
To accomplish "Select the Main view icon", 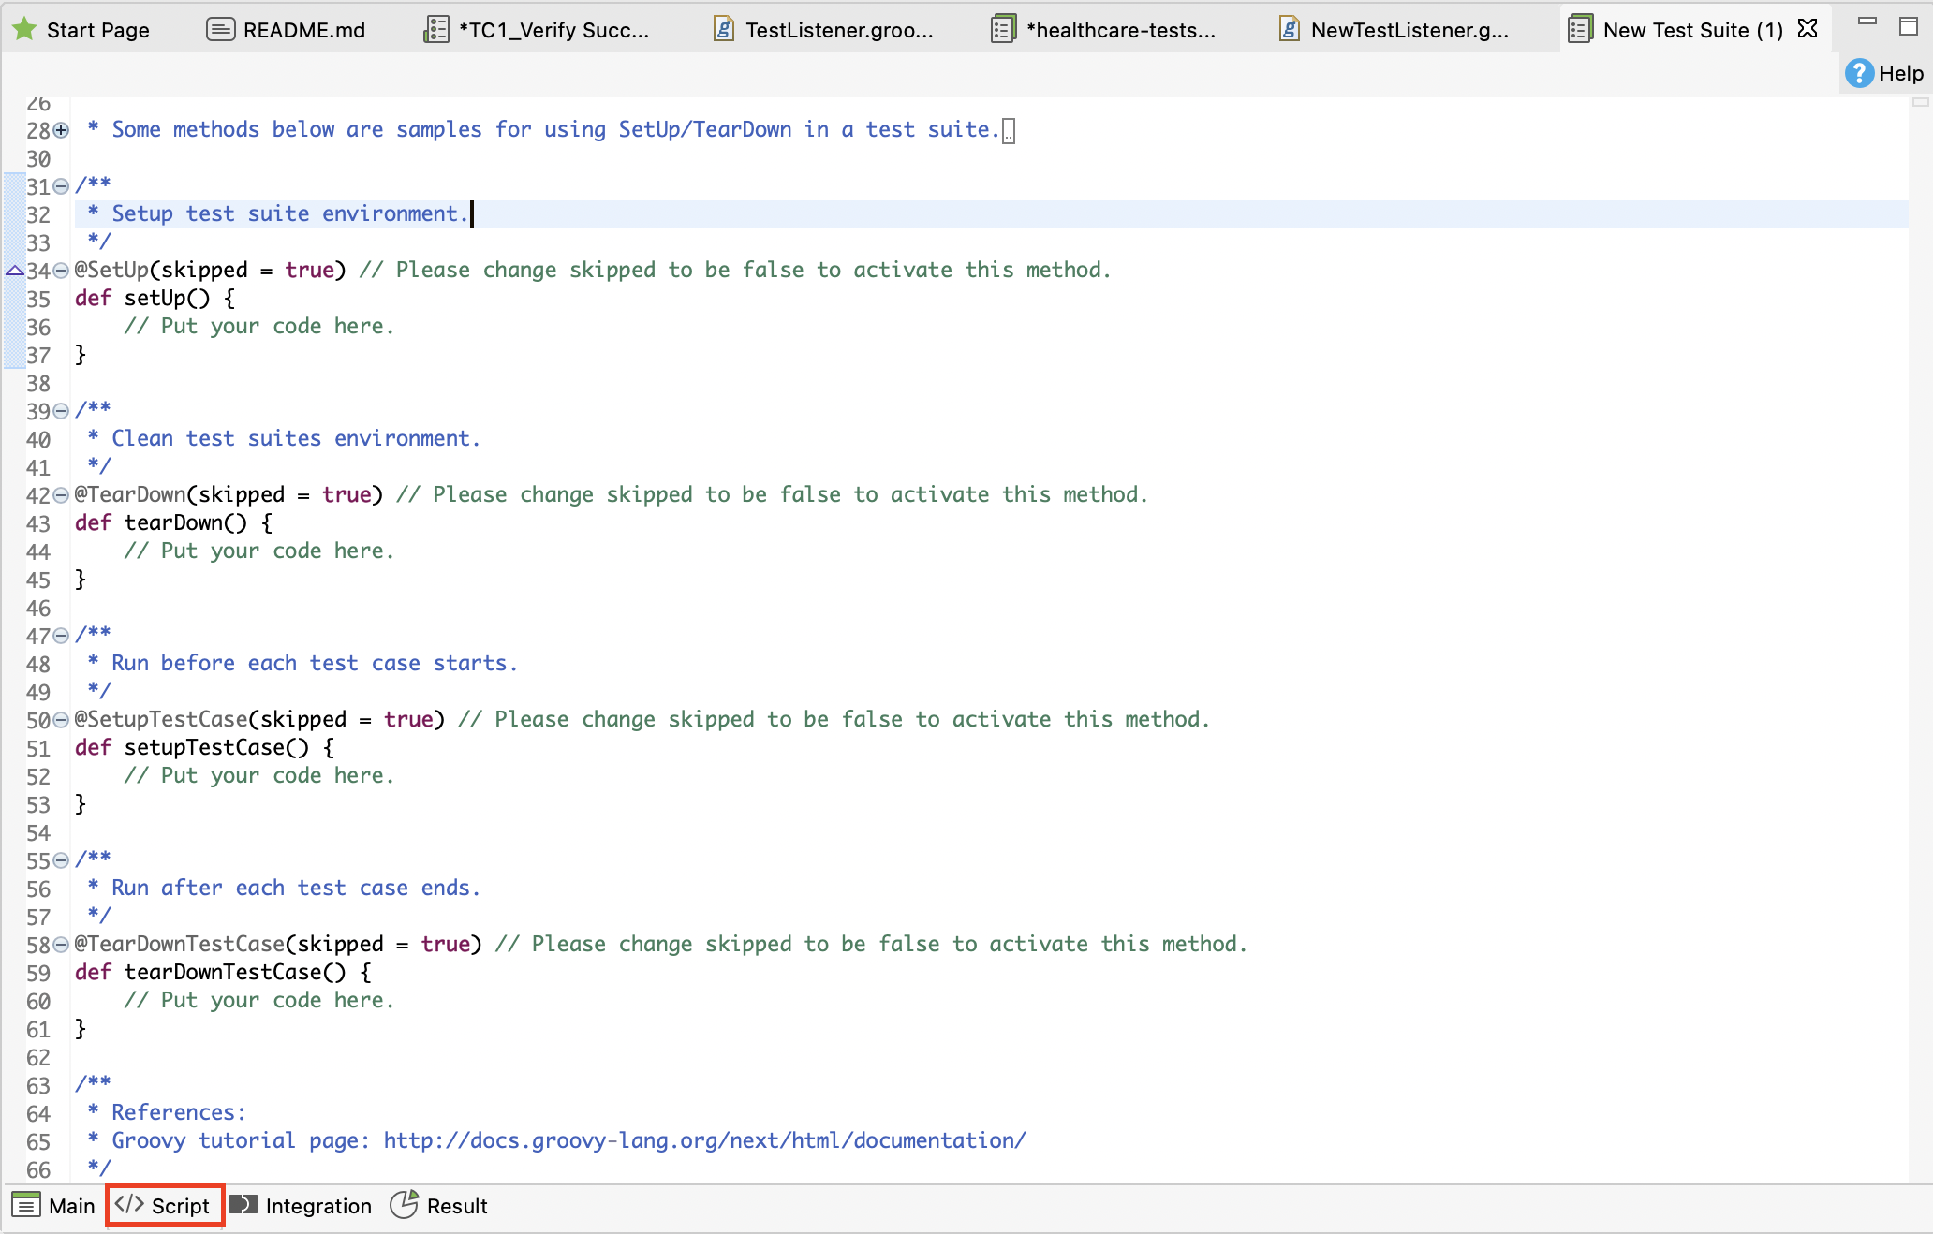I will coord(27,1206).
